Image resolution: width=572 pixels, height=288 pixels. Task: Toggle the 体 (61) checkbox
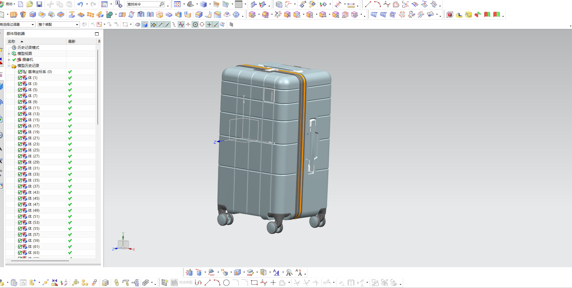point(20,247)
